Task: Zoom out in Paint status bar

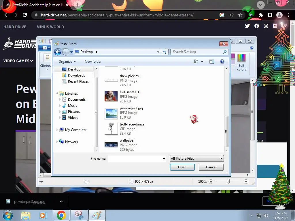Action: point(211,182)
